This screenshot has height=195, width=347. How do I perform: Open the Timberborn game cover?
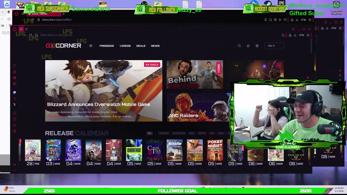click(x=195, y=150)
